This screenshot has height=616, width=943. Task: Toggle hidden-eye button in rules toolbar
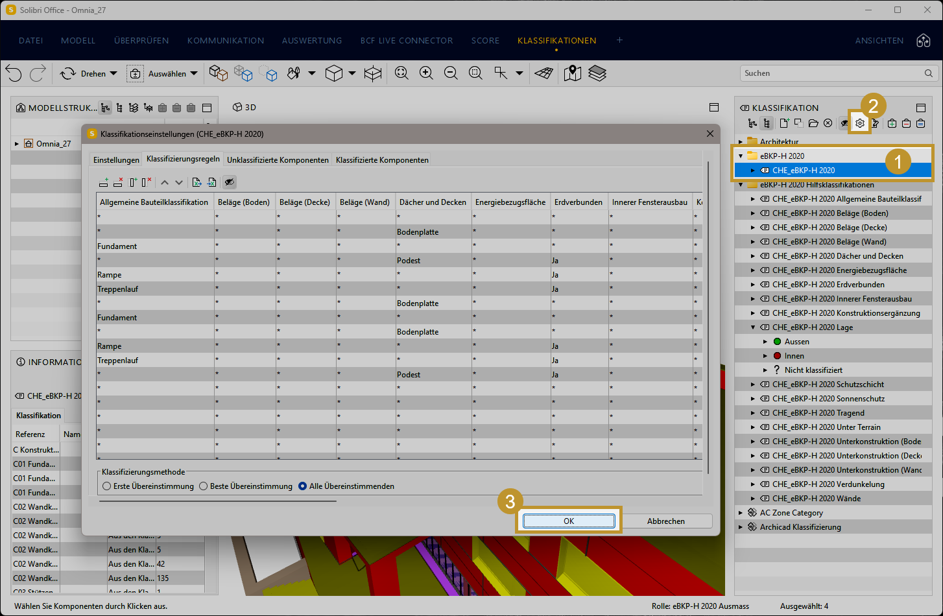tap(229, 182)
